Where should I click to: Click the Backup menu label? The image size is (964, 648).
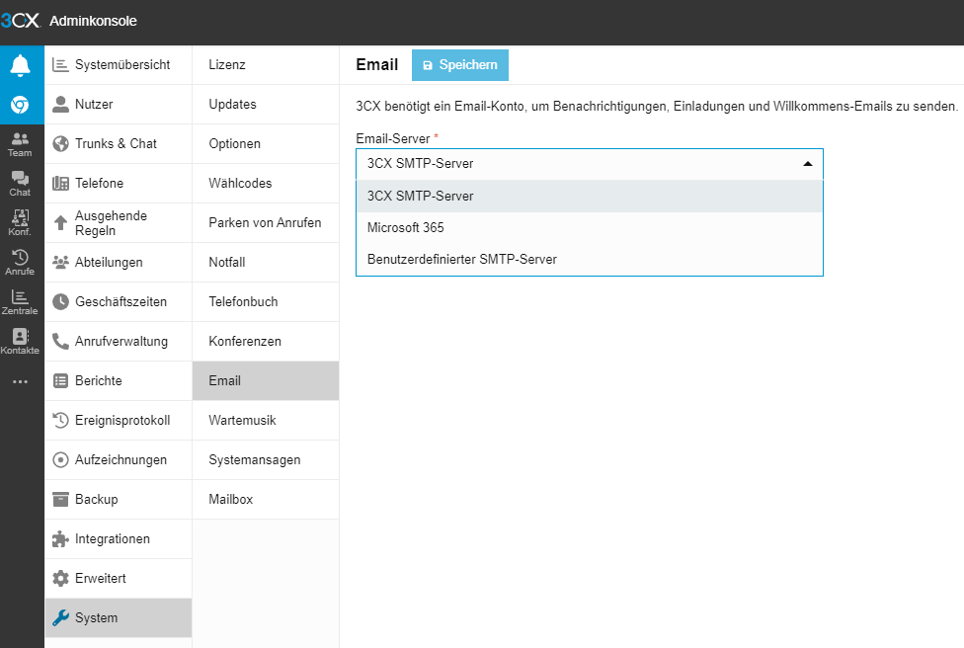(97, 499)
